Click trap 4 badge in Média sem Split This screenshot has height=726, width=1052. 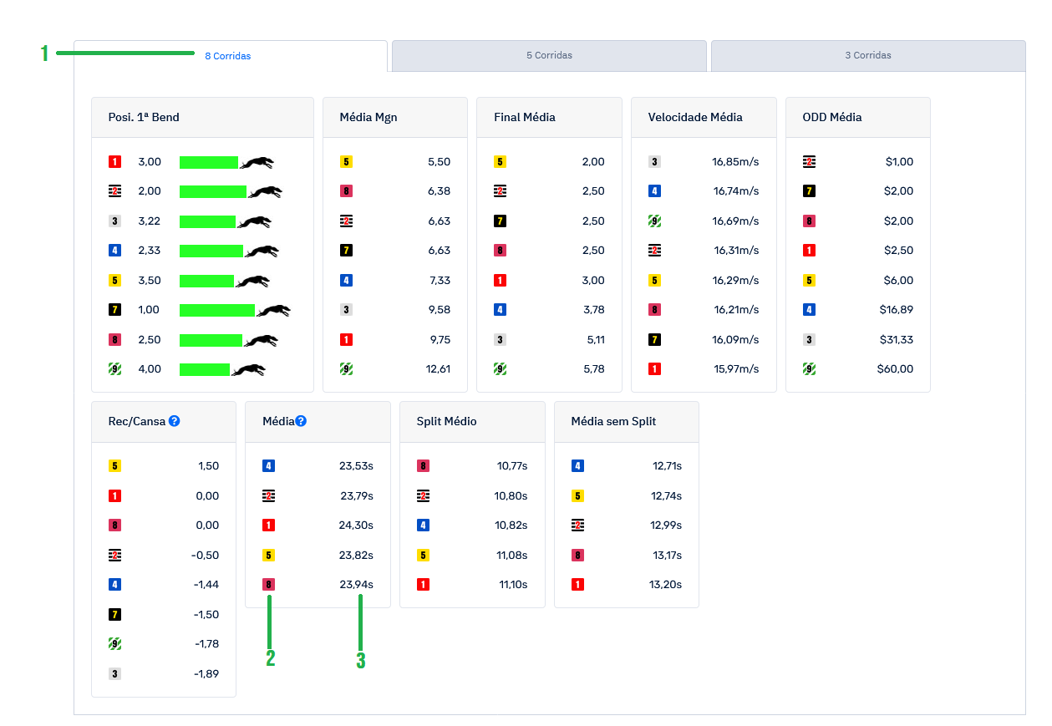(x=577, y=466)
